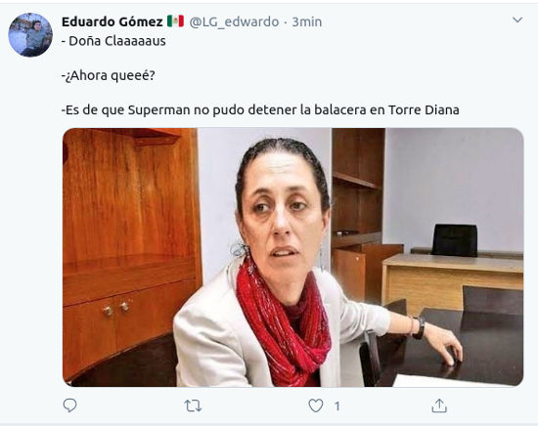Click the black office chair in the photo
This screenshot has height=426, width=538.
tap(454, 240)
